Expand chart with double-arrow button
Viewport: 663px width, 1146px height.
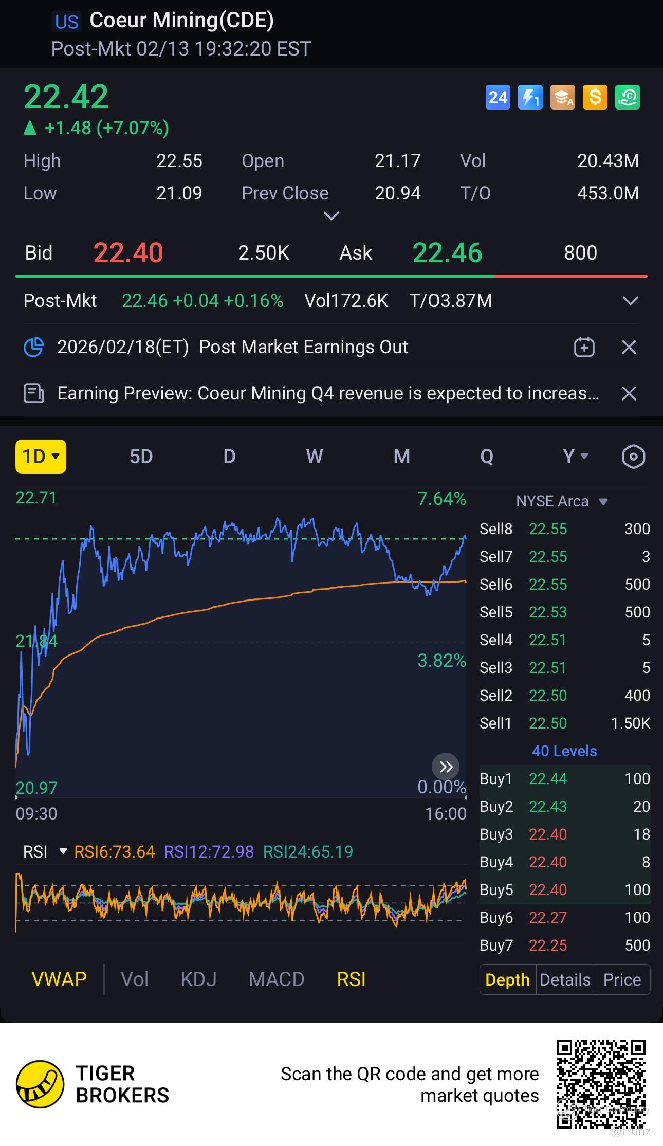[x=446, y=767]
